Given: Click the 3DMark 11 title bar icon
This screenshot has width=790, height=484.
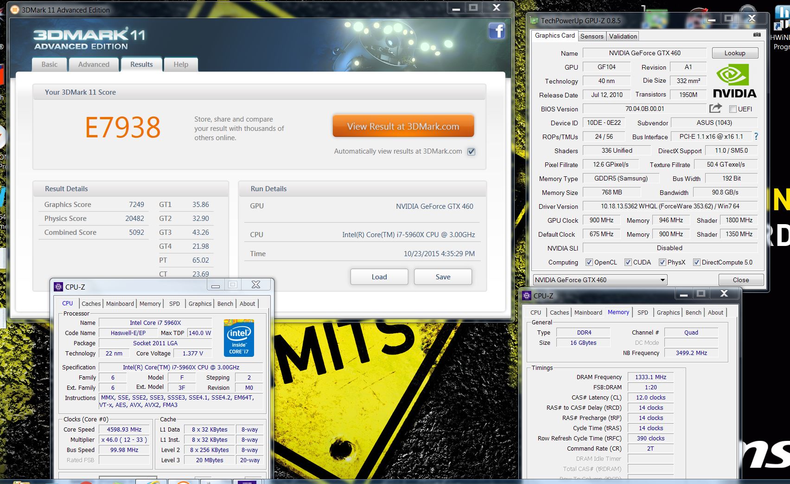Looking at the screenshot, I should point(14,10).
